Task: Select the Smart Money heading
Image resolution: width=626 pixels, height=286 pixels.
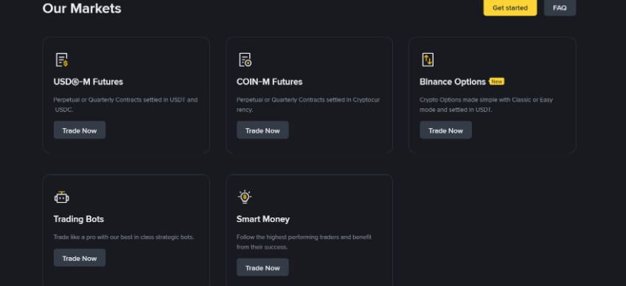Action: point(262,219)
